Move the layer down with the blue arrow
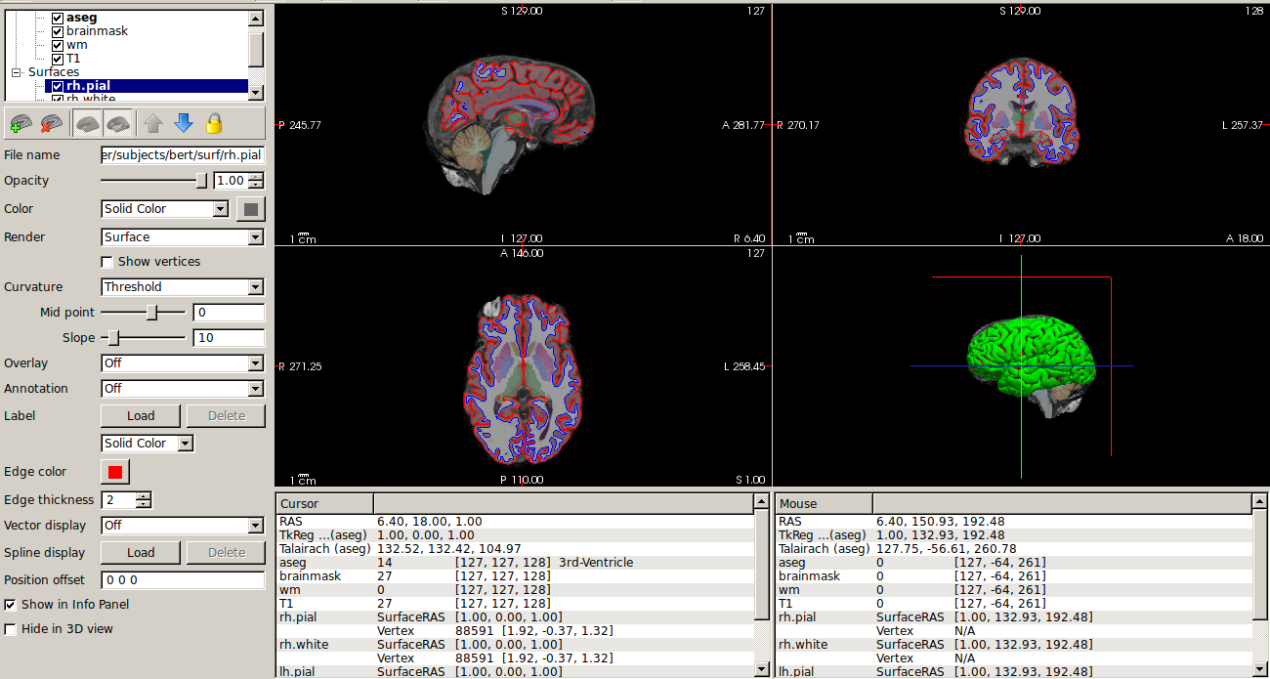Image resolution: width=1270 pixels, height=679 pixels. click(x=183, y=124)
